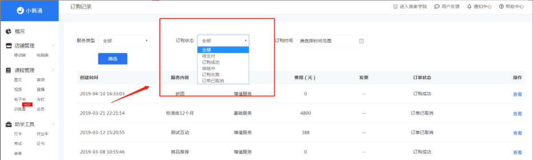
Task: Click the 请选择时间范围 date input
Action: 332,41
